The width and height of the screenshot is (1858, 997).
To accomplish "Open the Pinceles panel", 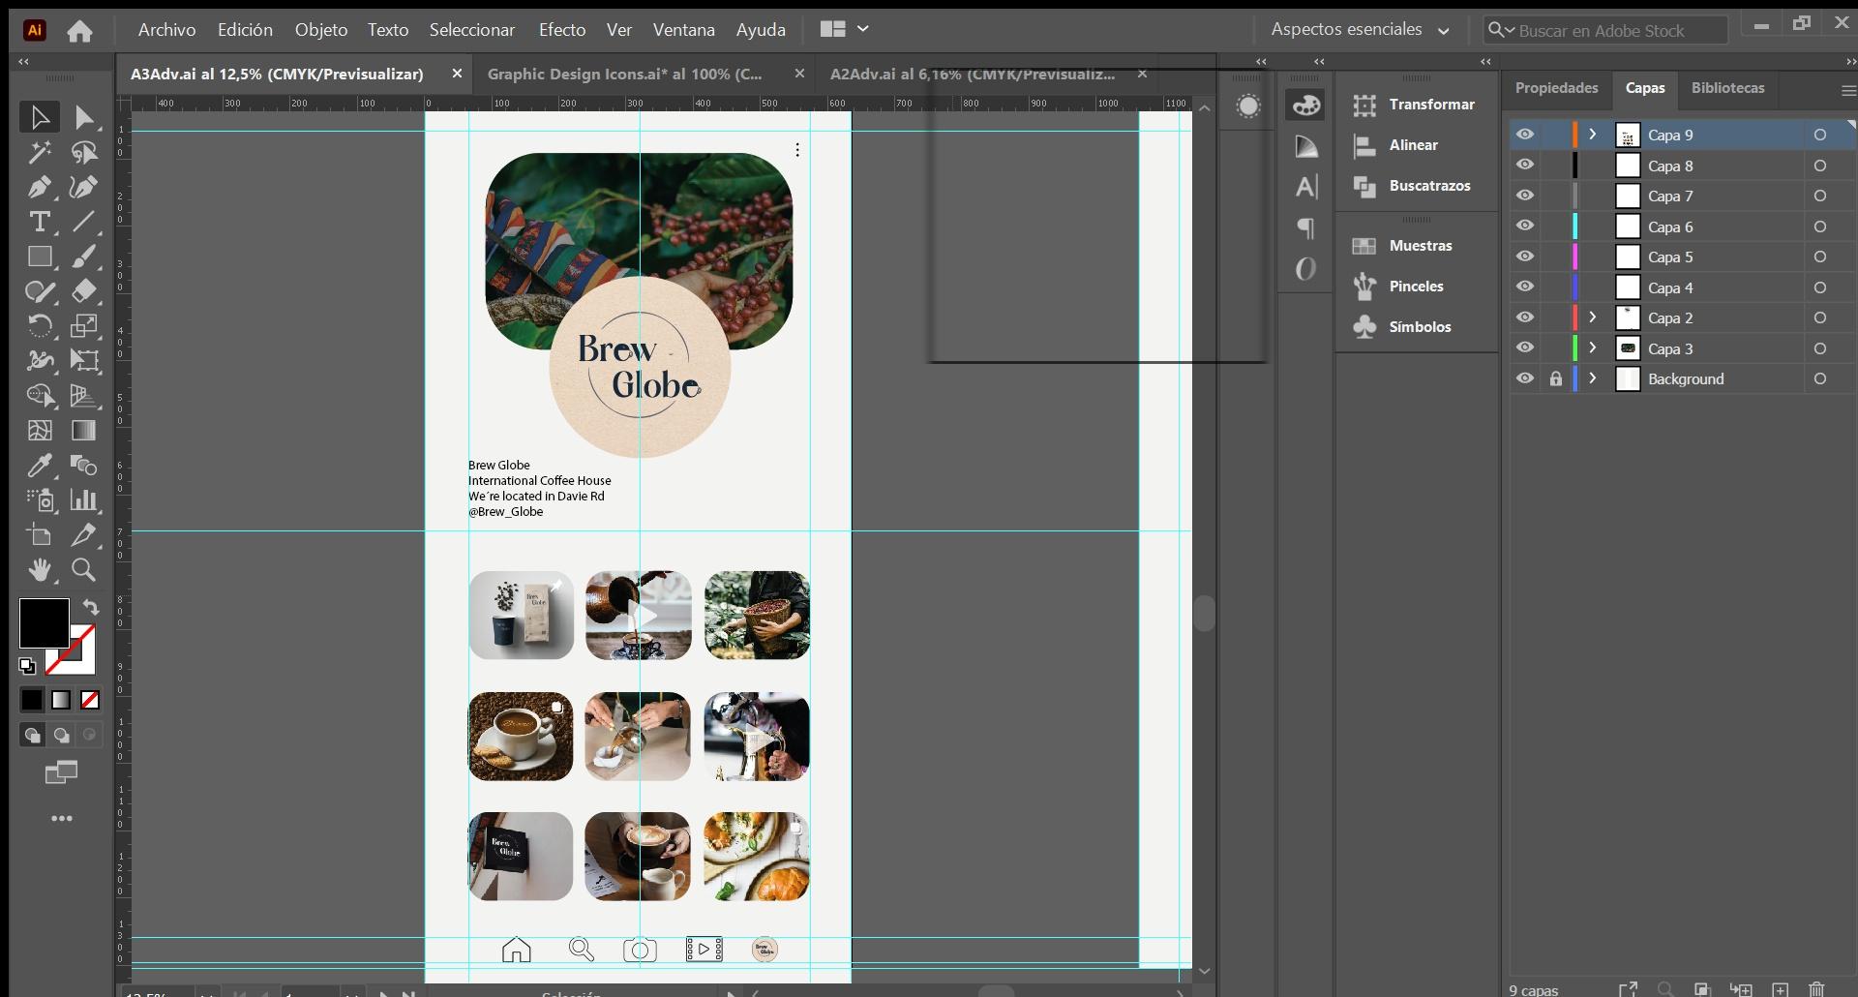I will click(x=1399, y=287).
